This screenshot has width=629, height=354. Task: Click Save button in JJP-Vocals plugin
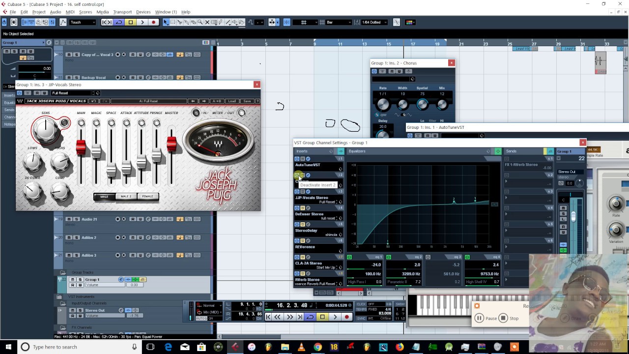247,101
